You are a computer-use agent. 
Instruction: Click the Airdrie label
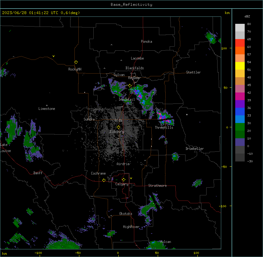tap(123, 164)
